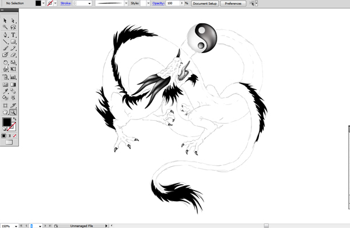Viewport: 350px width, 228px height.
Task: Activate the Type tool
Action: click(13, 35)
